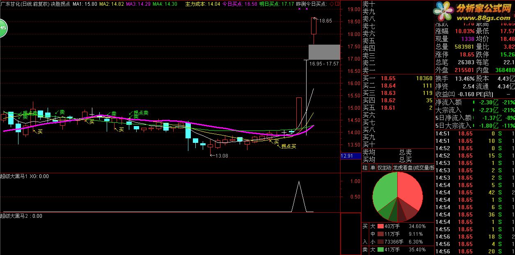The image size is (515, 255).
Task: Click the MA2: 14.82 value
Action: click(x=112, y=4)
